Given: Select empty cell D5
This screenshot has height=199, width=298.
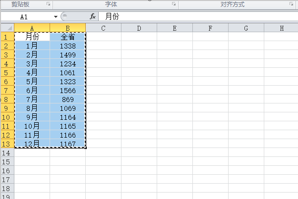Looking at the screenshot, I should click(x=139, y=72).
